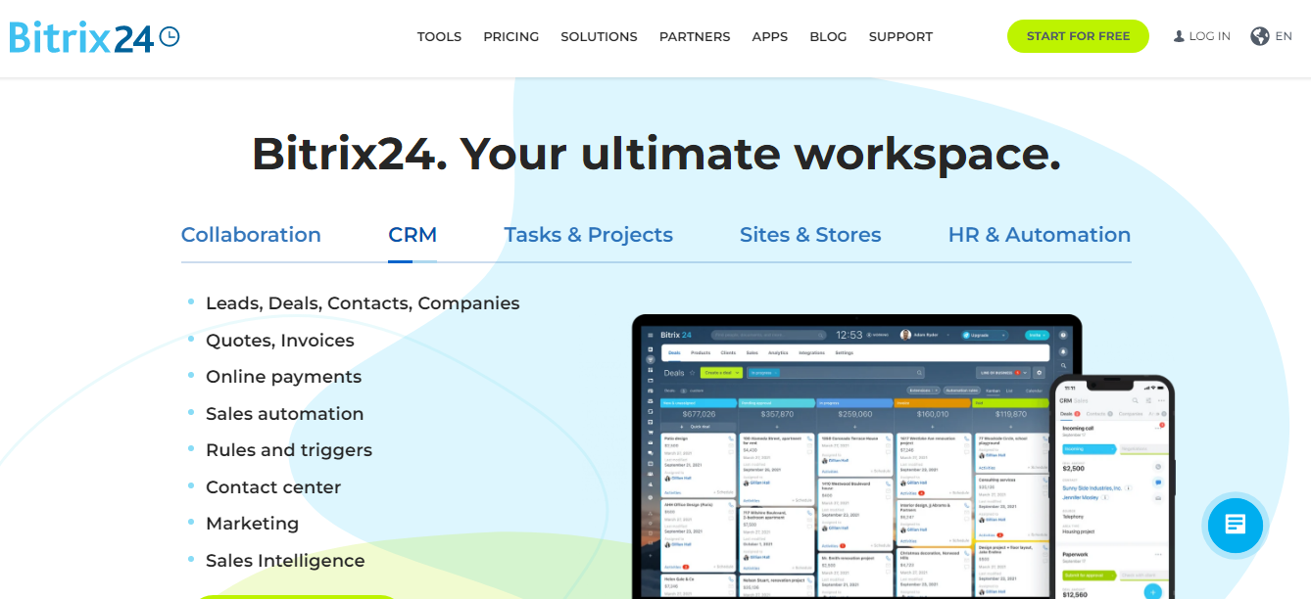
Task: Click the "Sales automation" list item
Action: 284,414
